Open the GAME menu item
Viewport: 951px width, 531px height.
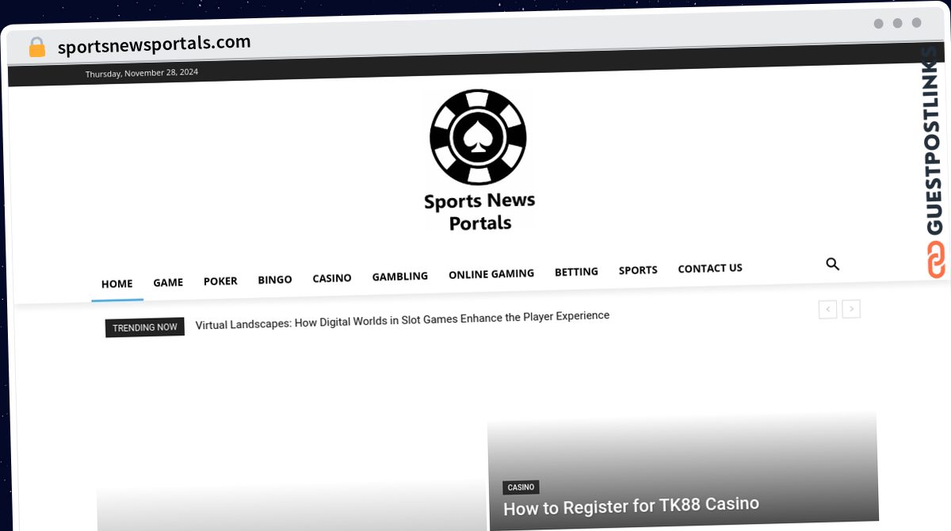coord(168,282)
